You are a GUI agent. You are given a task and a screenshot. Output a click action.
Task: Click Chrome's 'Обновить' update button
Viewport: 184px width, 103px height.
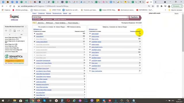[177, 6]
